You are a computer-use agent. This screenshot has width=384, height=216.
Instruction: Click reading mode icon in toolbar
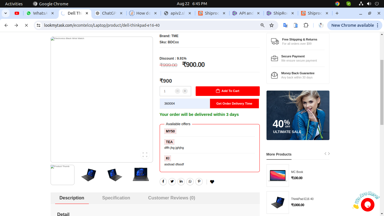tap(296, 25)
